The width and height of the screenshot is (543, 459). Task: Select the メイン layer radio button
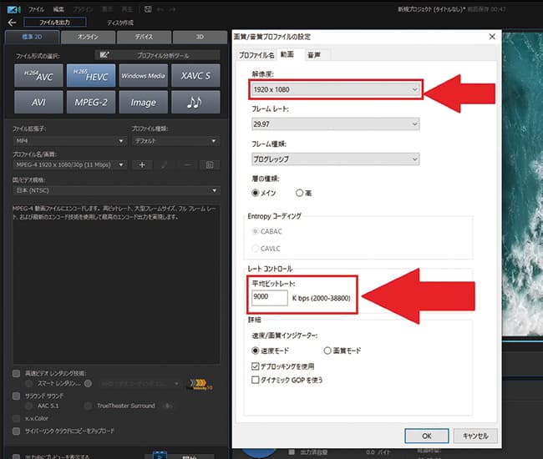tap(256, 193)
